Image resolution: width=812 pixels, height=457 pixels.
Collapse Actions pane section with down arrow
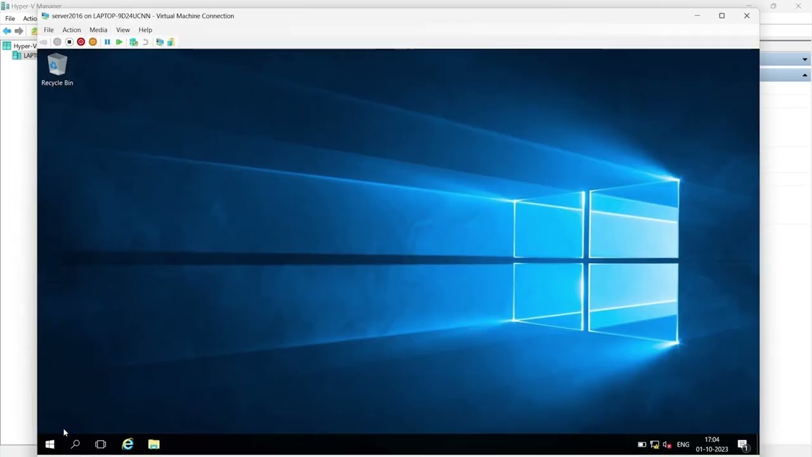[x=804, y=60]
